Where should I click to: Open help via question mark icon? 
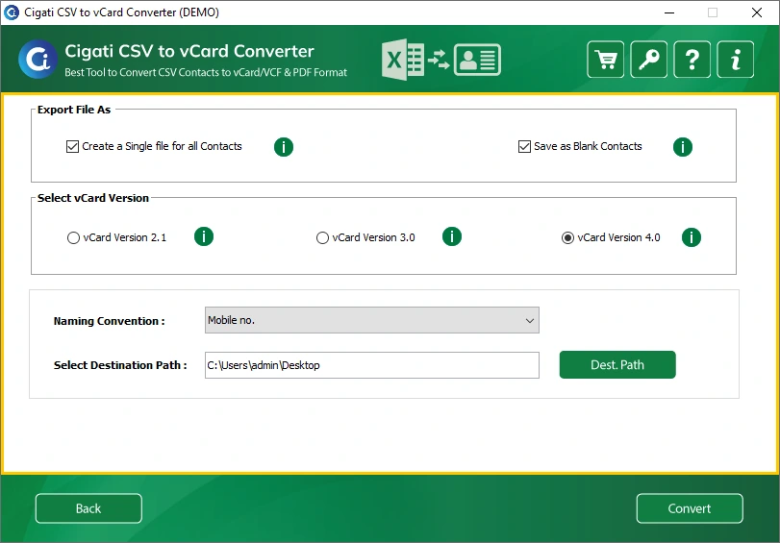(692, 60)
